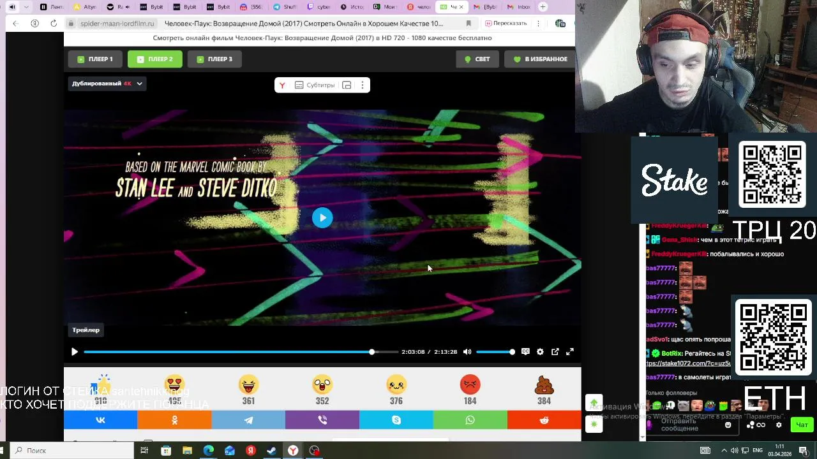Click the Yandex translate icon on the video overlay
817x459 pixels.
282,85
